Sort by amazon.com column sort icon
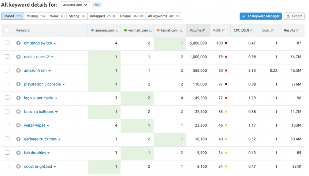The width and height of the screenshot is (309, 176). [x=117, y=31]
